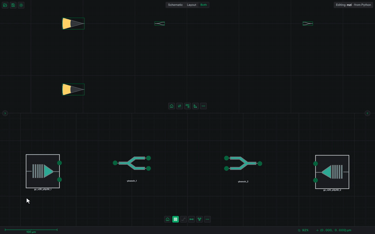Click upper output port of ybranch_1
The height and width of the screenshot is (234, 375).
click(149, 158)
